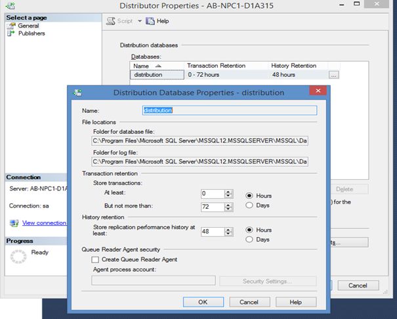Select Hours for history retention

[x=249, y=230]
